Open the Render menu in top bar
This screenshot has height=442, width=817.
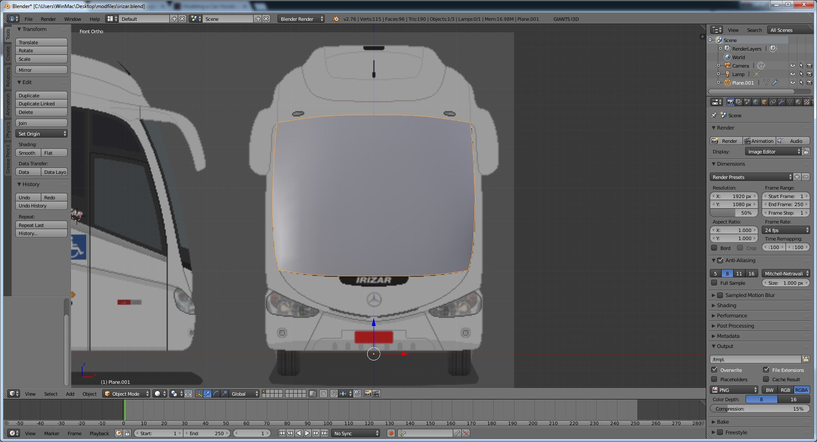(x=48, y=19)
